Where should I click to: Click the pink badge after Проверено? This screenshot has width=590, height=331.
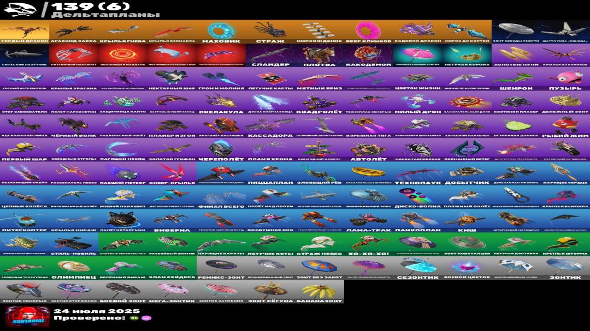pos(146,318)
